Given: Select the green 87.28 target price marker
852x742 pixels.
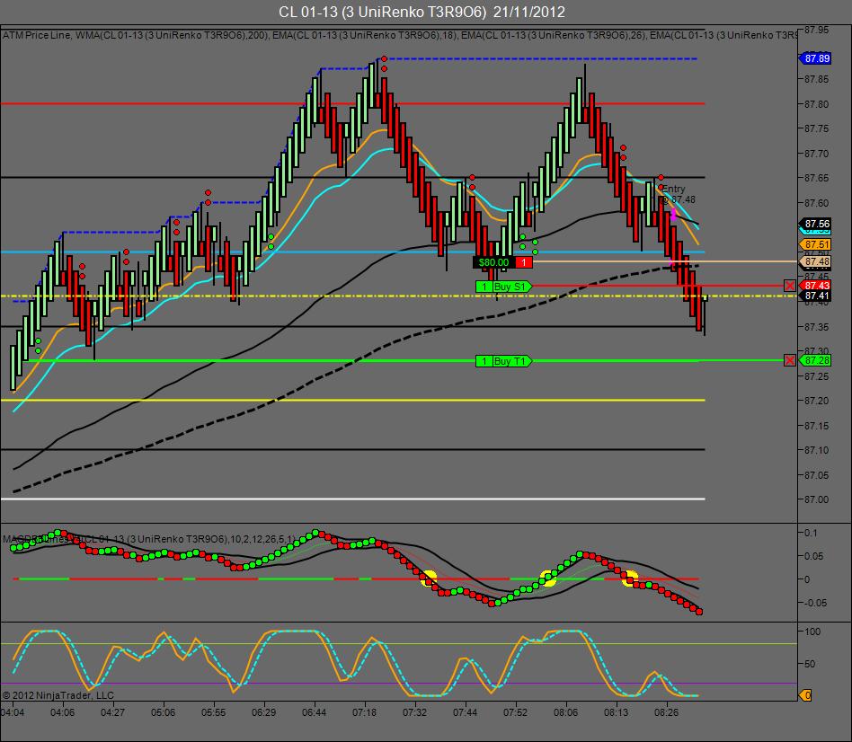Looking at the screenshot, I should click(815, 361).
